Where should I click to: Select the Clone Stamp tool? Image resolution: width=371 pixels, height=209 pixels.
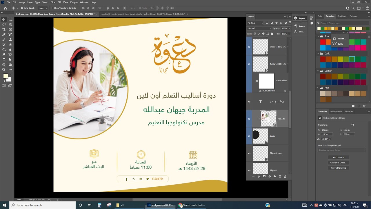(10, 39)
